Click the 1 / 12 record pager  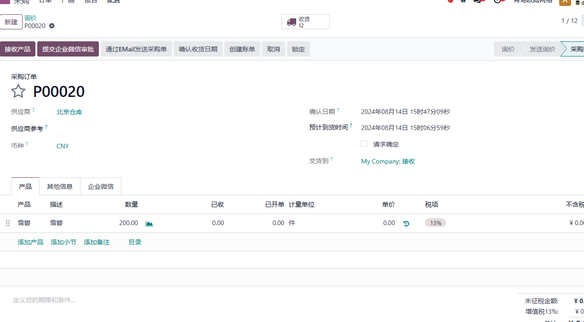(x=569, y=21)
